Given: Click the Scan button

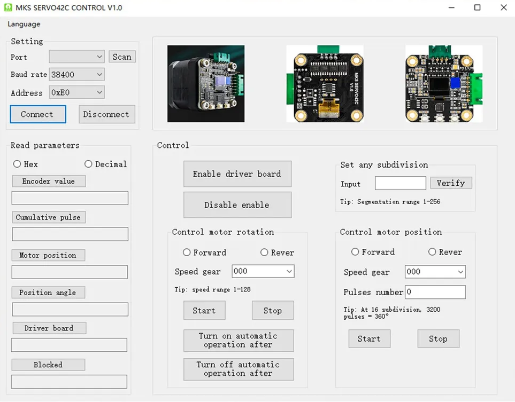Looking at the screenshot, I should tap(122, 57).
